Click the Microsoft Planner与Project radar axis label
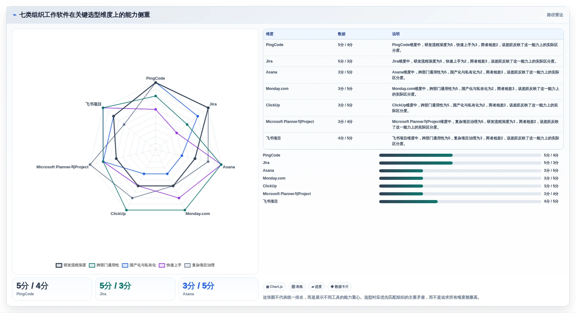This screenshot has height=313, width=576. pos(62,167)
